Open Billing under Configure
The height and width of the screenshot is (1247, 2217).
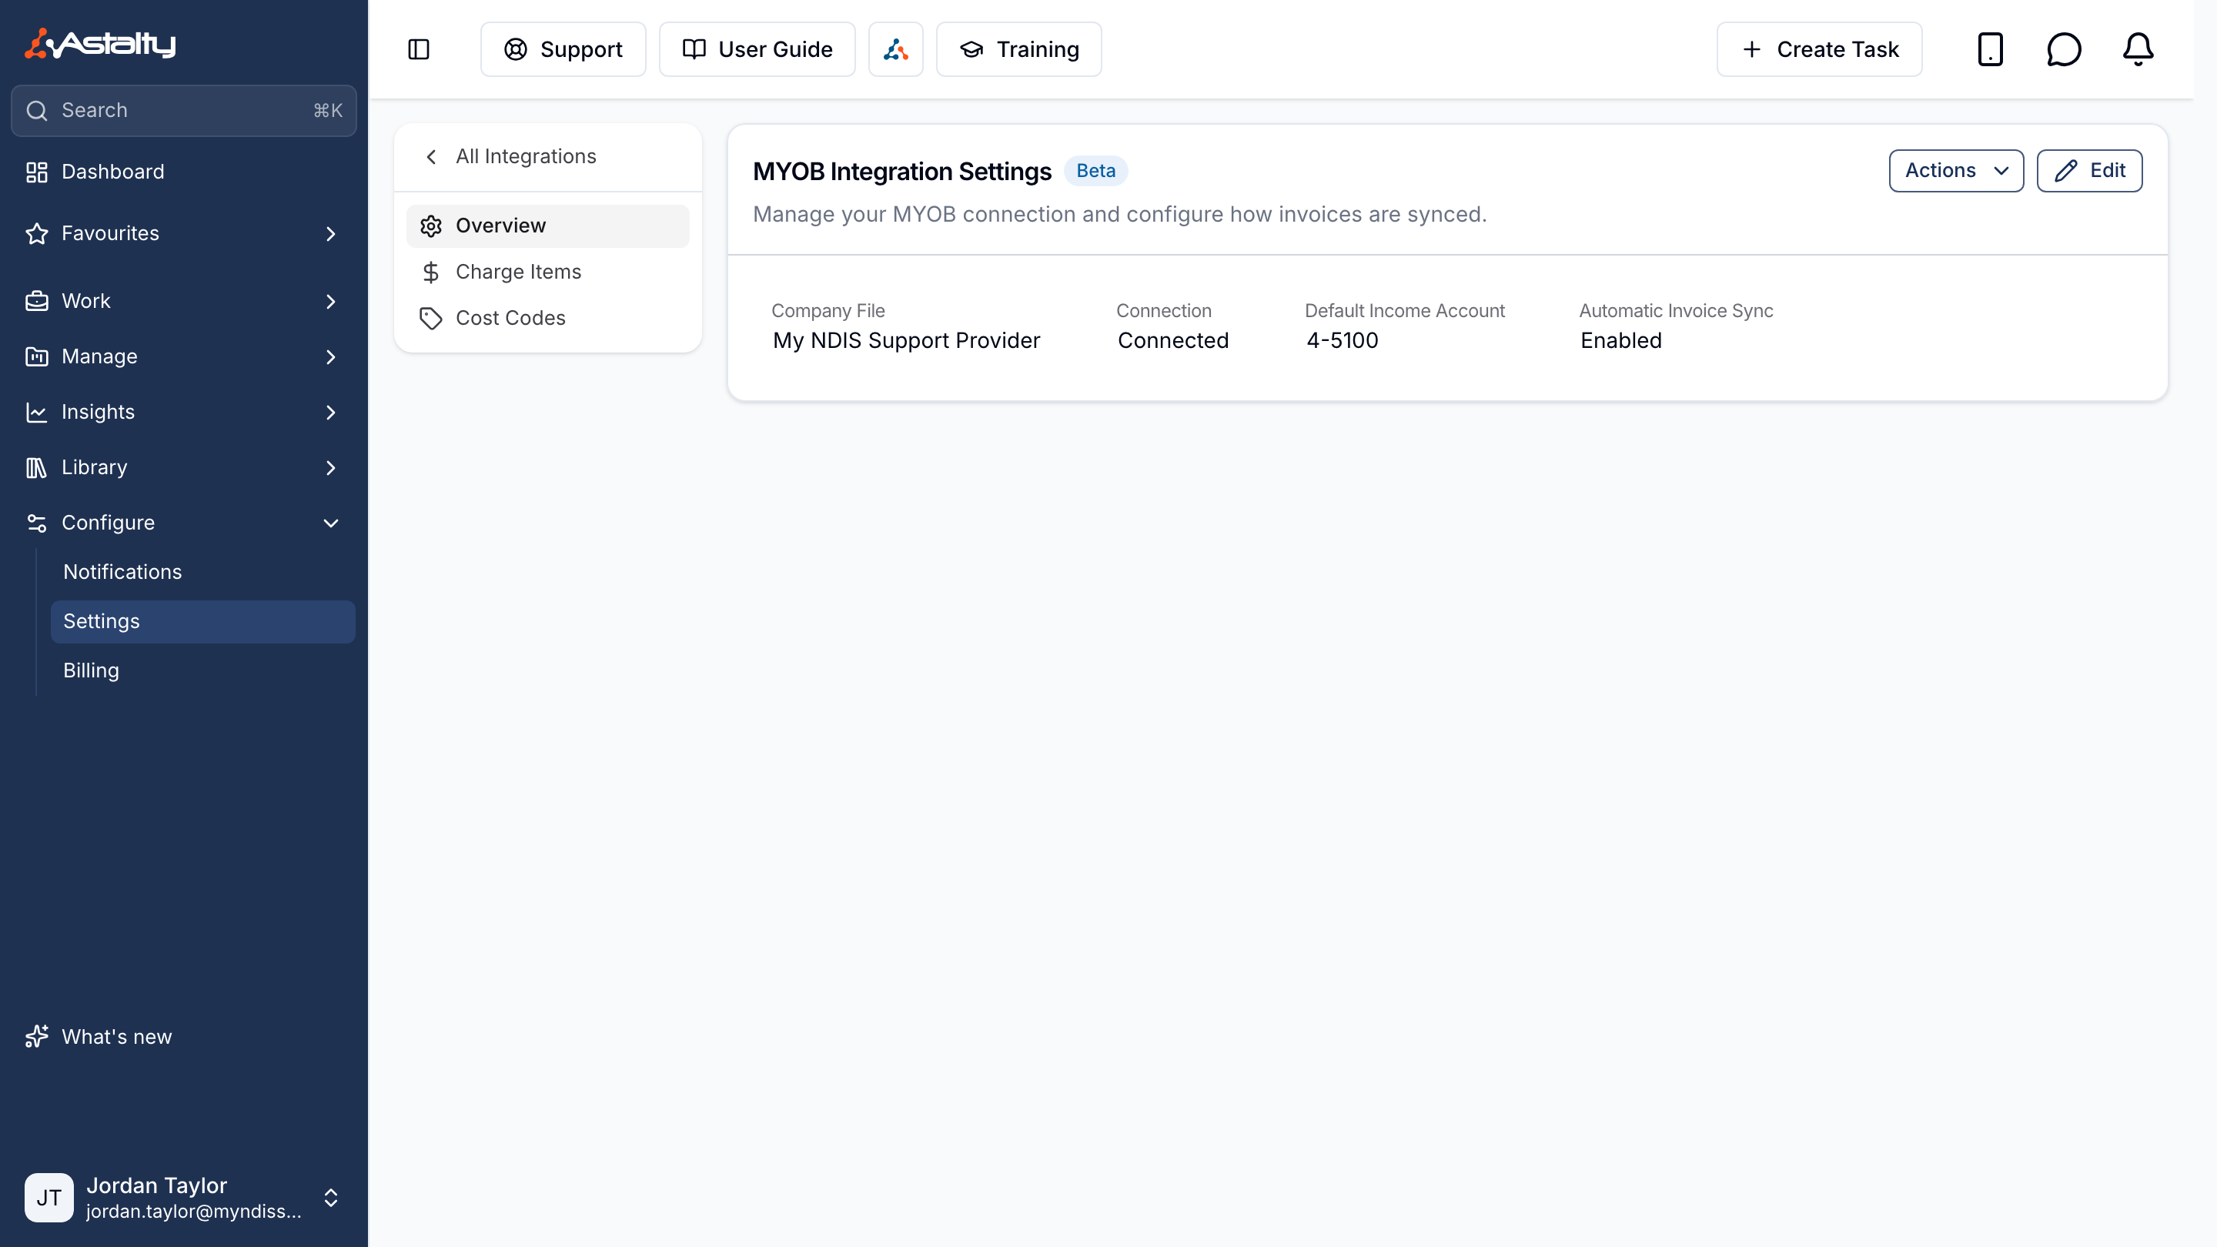(202, 670)
